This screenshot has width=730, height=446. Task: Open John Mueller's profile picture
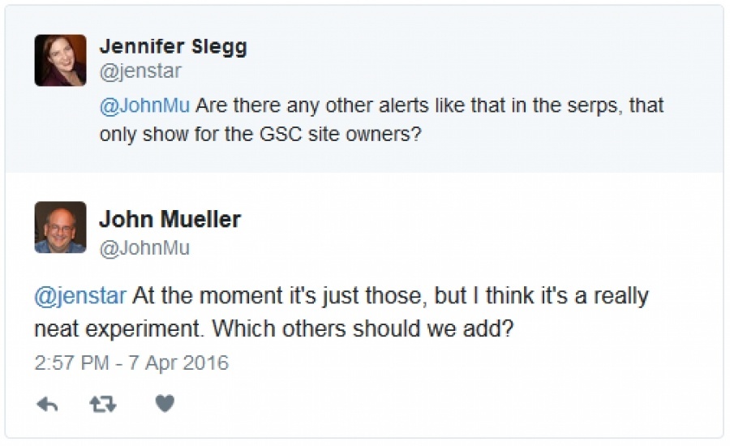[x=60, y=227]
